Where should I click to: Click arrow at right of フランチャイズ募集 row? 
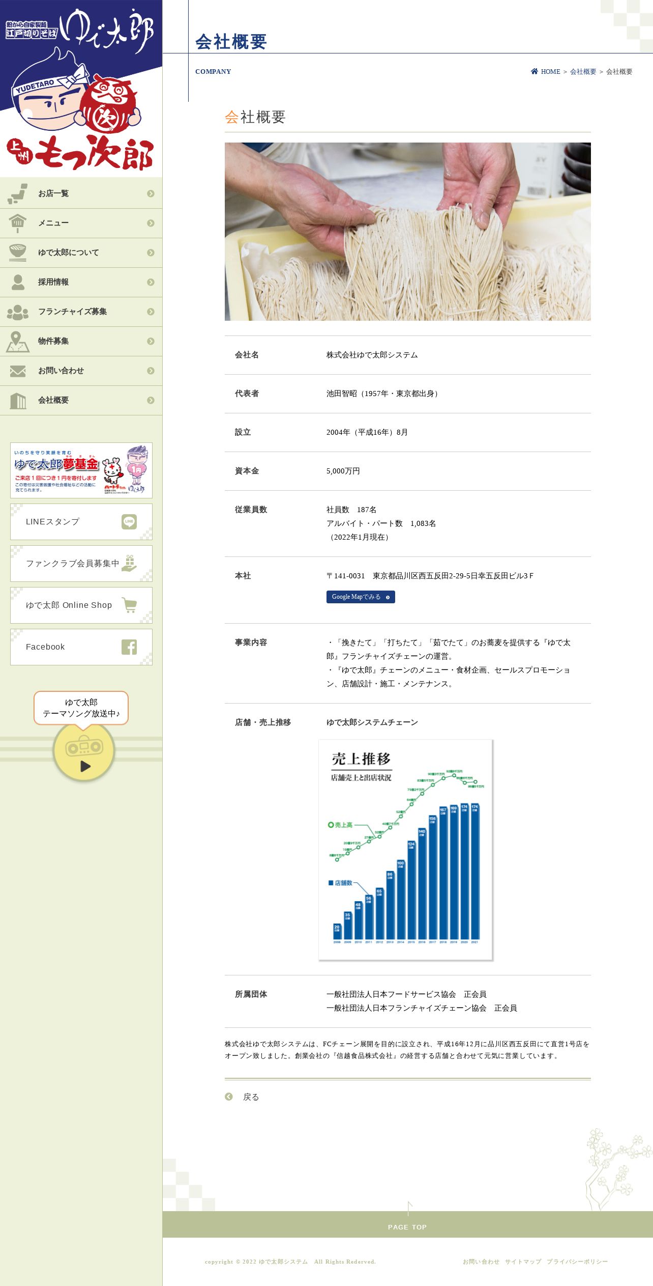(x=151, y=312)
